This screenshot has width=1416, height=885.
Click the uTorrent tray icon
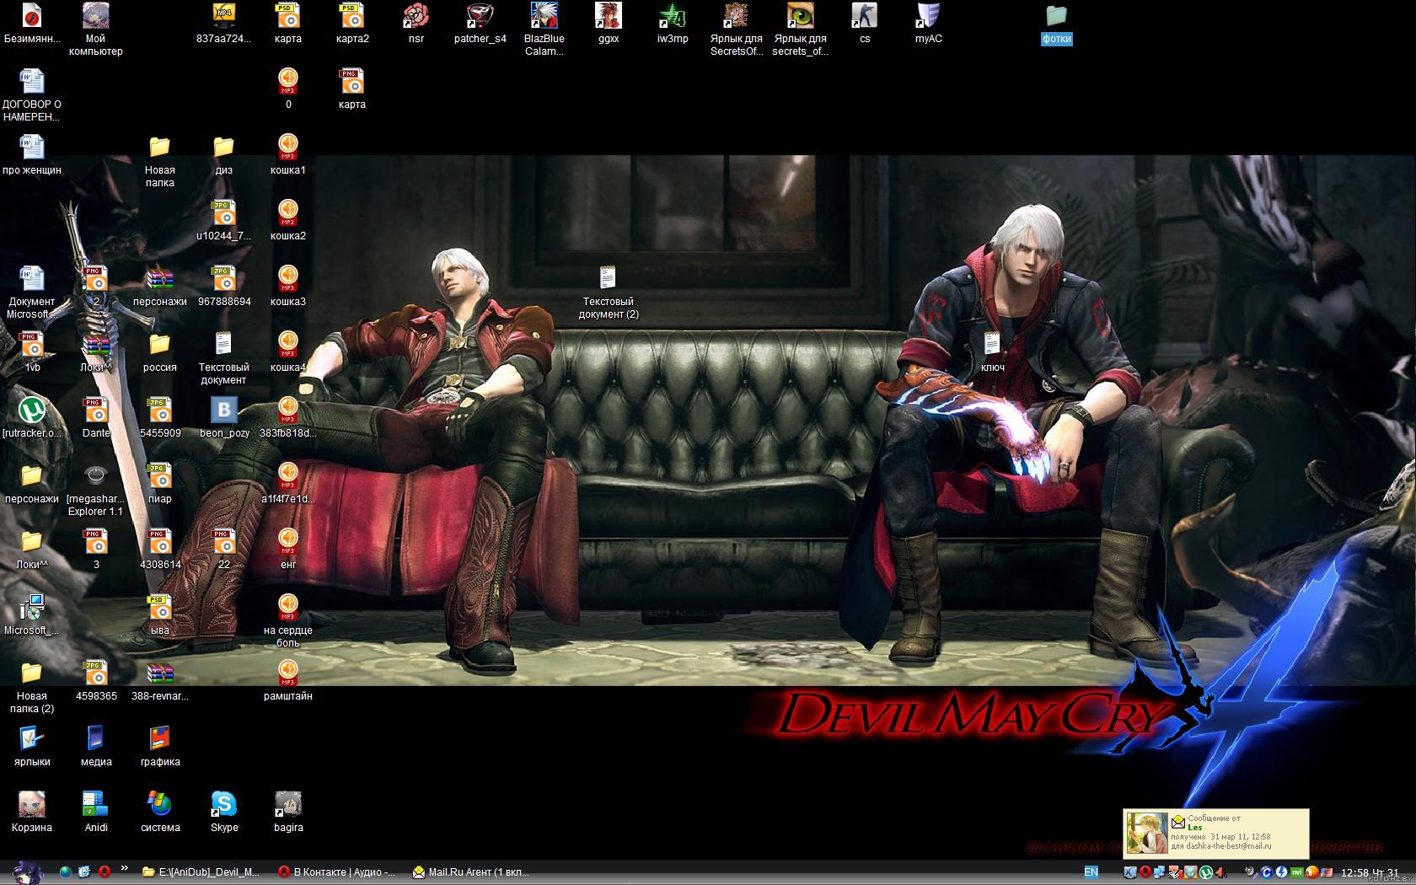pos(1206,872)
